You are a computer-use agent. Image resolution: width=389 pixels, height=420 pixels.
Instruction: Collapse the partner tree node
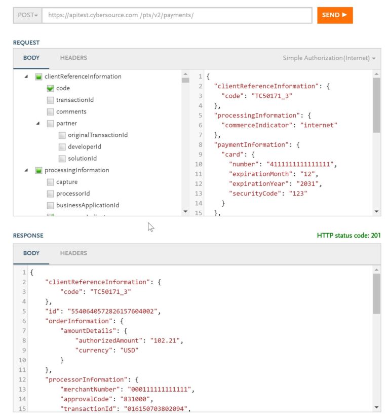(38, 124)
